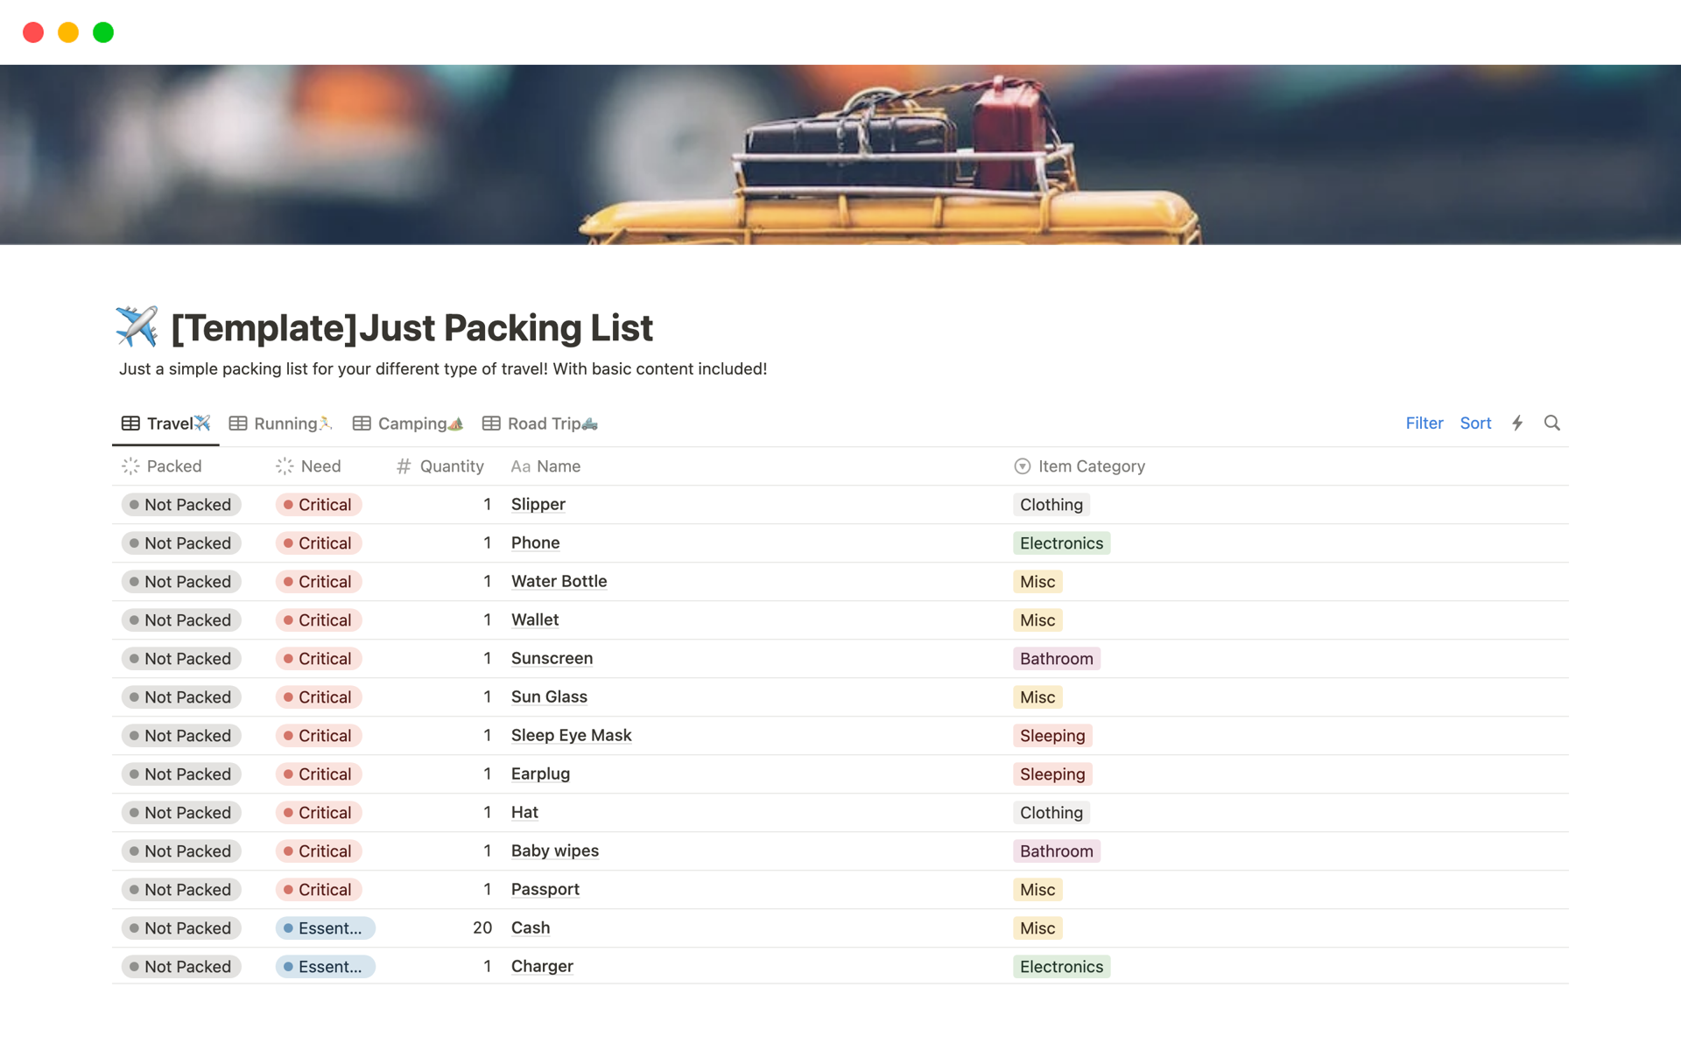Open Essential need dropdown for Cash
The height and width of the screenshot is (1050, 1681).
[325, 928]
